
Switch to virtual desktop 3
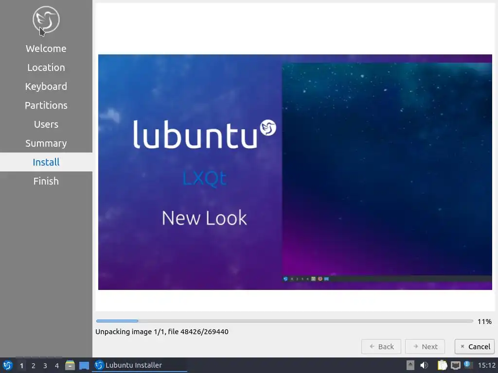(x=45, y=366)
